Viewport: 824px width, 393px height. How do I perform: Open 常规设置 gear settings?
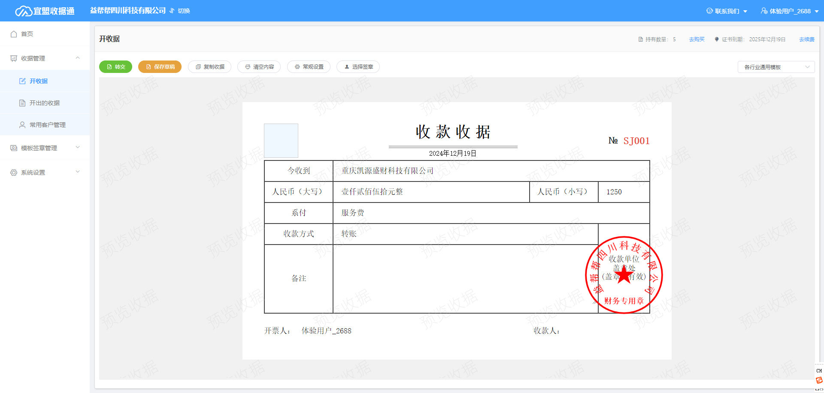click(297, 67)
